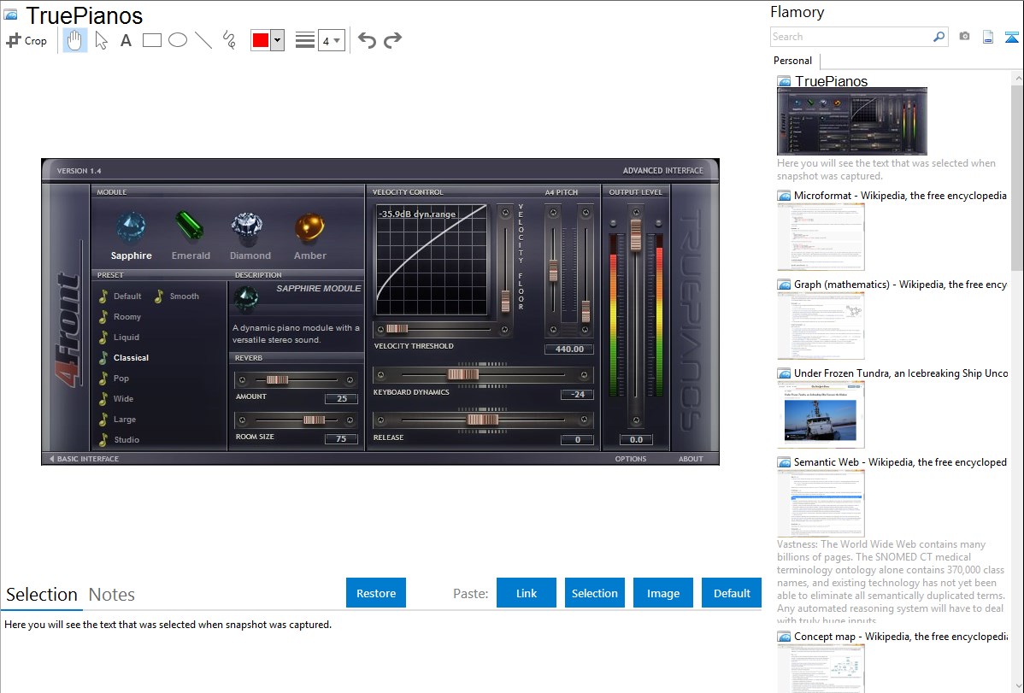
Task: Open the TruePianos snapshot thumbnail
Action: 851,121
